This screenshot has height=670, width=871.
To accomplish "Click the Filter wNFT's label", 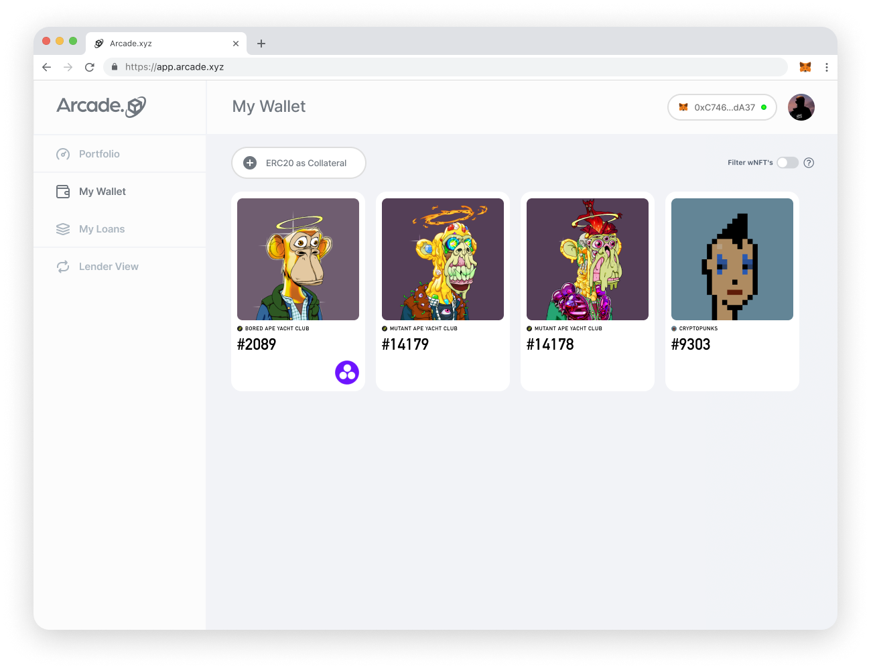I will [750, 163].
